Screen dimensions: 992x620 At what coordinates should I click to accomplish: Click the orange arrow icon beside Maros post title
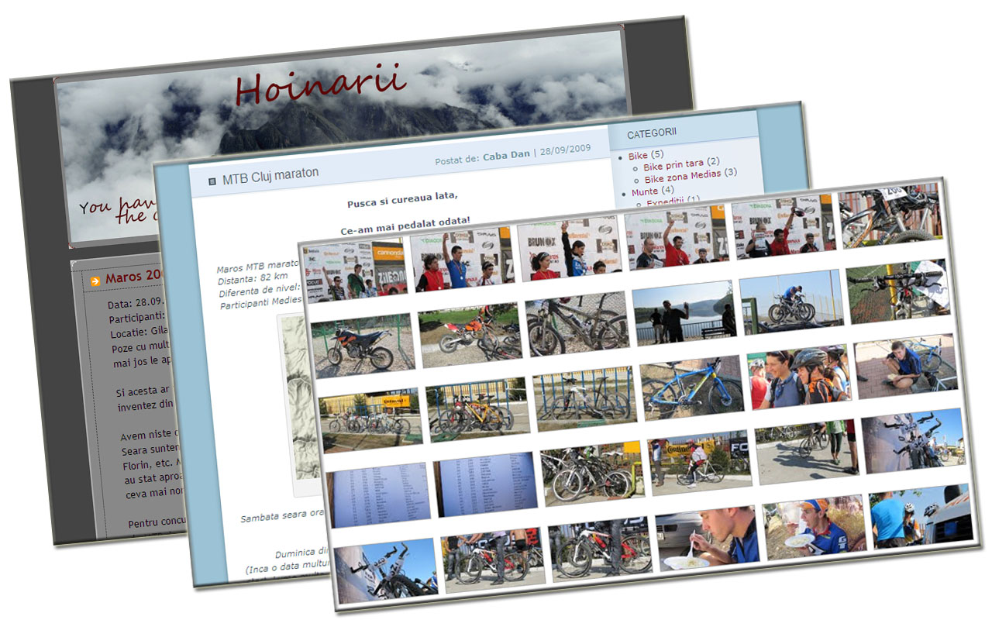[x=95, y=281]
